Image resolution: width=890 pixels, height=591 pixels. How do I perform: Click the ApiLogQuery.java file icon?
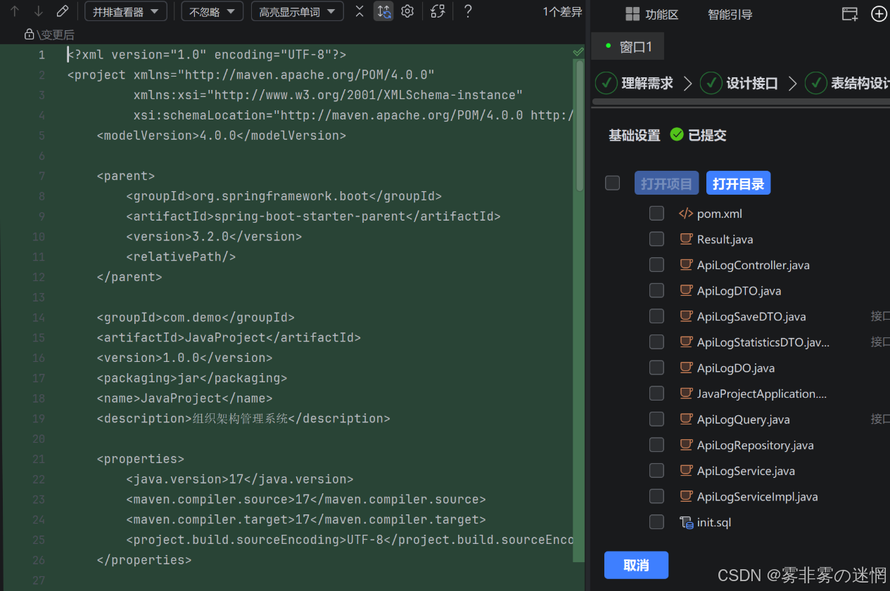click(686, 420)
